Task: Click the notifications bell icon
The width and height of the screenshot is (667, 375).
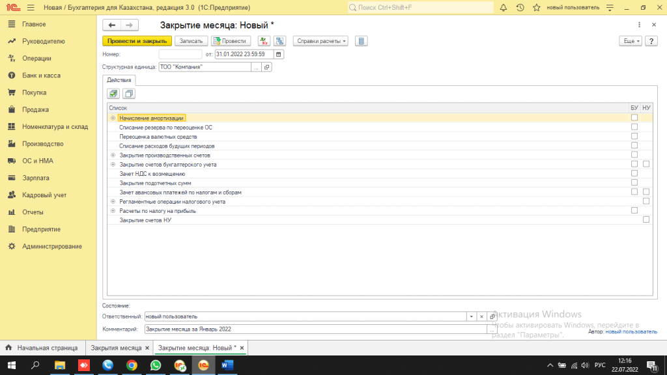Action: click(504, 8)
